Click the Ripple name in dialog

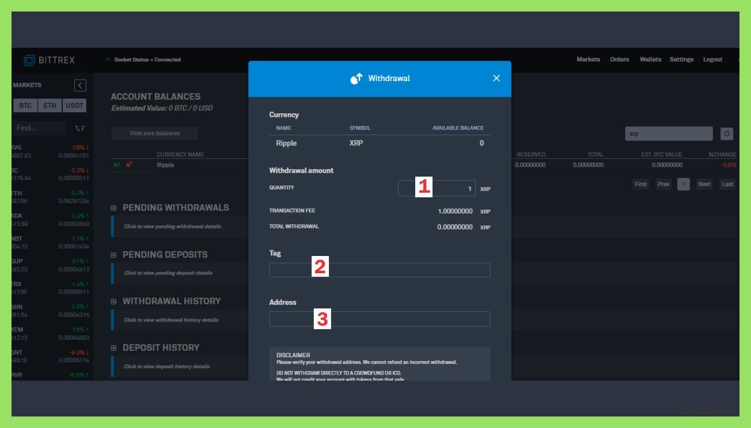coord(286,143)
